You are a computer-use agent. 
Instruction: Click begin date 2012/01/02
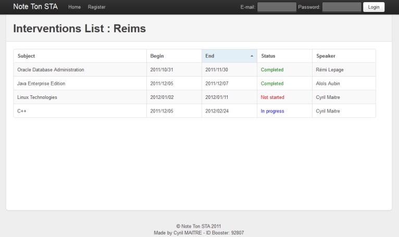tap(162, 97)
